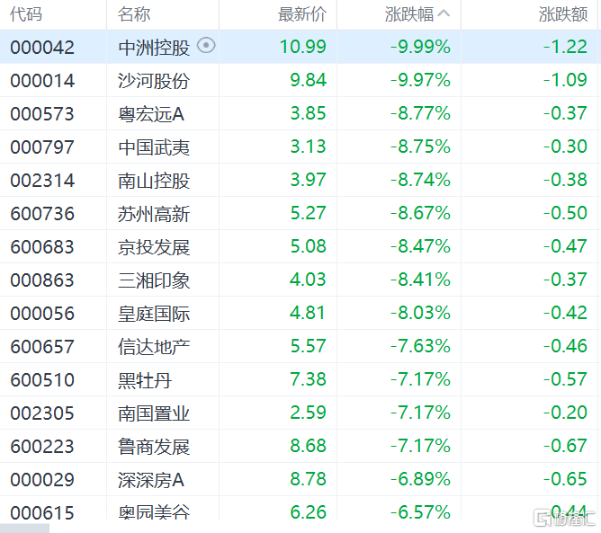Toggle sort arrow on 涨跌幅 column
The height and width of the screenshot is (533, 601).
[444, 13]
